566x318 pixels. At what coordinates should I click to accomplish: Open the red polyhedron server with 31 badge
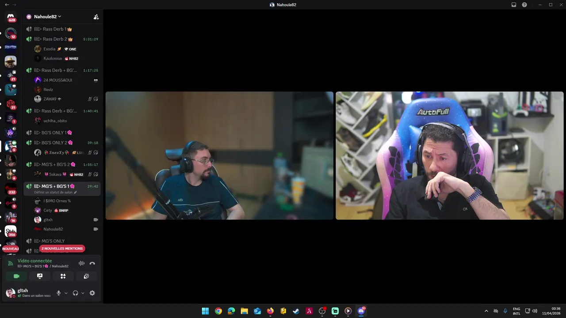pyautogui.click(x=11, y=104)
